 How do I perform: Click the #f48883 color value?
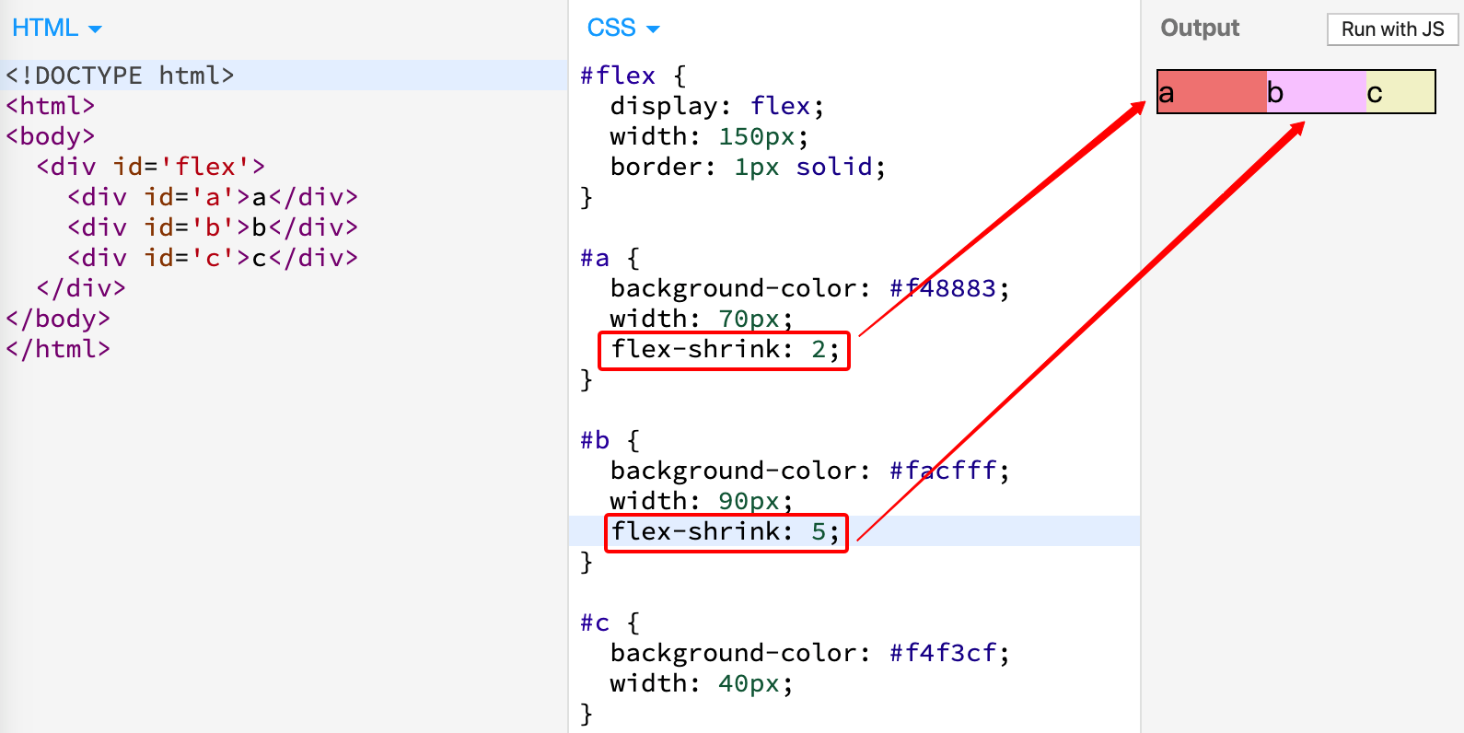point(943,288)
